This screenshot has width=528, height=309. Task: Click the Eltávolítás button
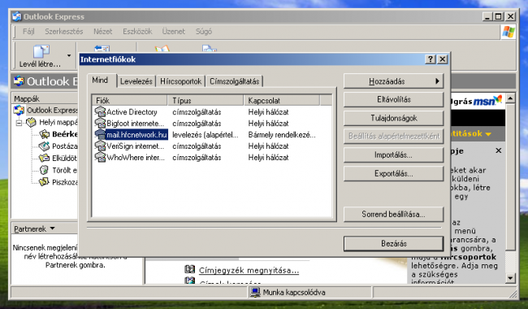(x=393, y=100)
